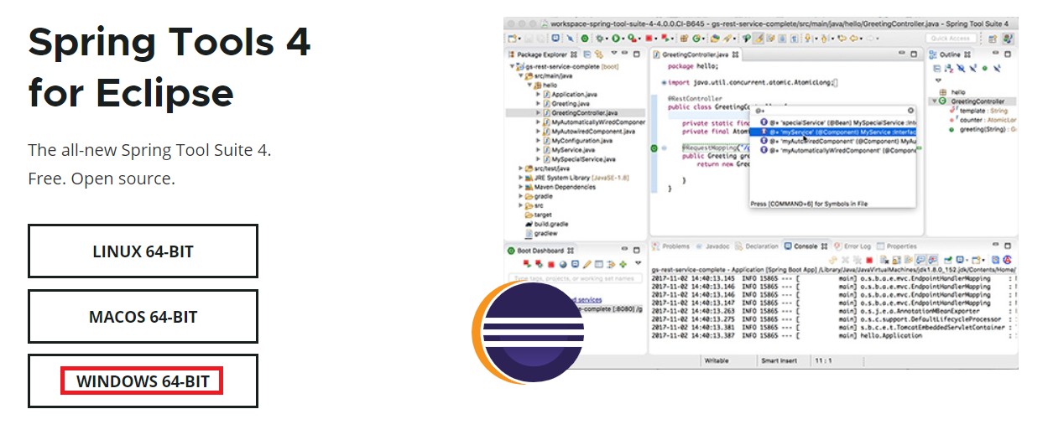This screenshot has width=1048, height=435.
Task: Click the New file wizard toolbar icon
Action: pyautogui.click(x=512, y=39)
